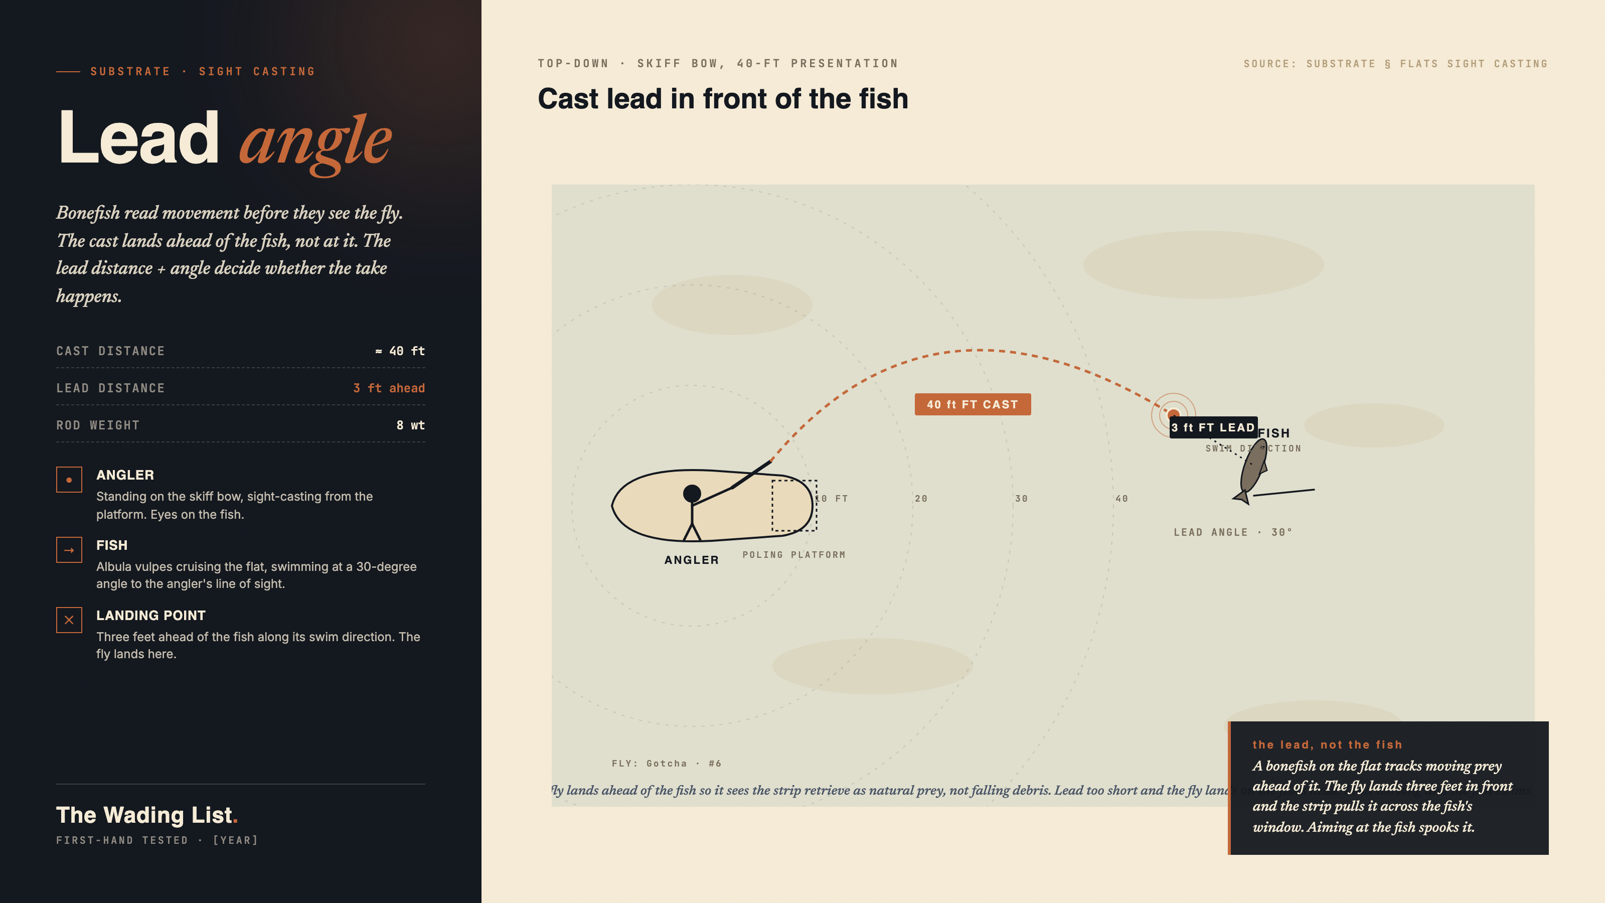Click the Lead Distance 3 ft ahead value
The height and width of the screenshot is (903, 1605).
coord(389,388)
